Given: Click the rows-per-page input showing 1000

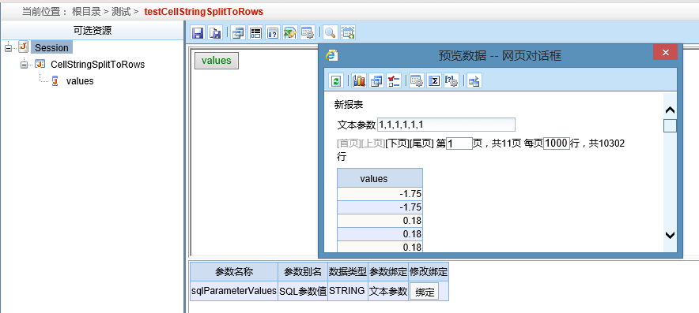Looking at the screenshot, I should tap(557, 143).
